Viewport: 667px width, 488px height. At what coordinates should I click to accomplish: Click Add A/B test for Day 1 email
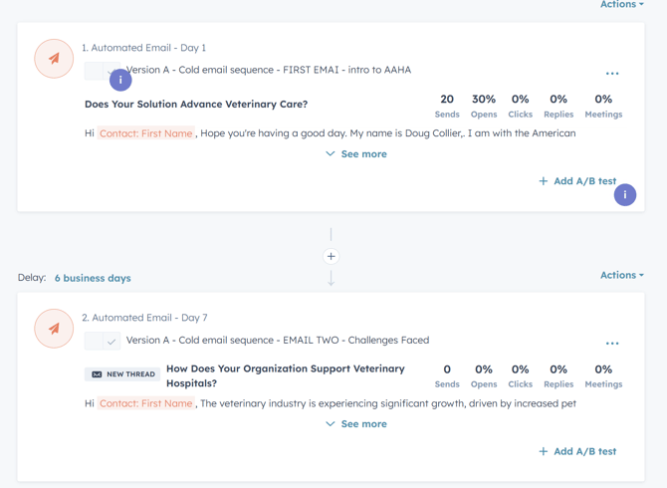[577, 181]
